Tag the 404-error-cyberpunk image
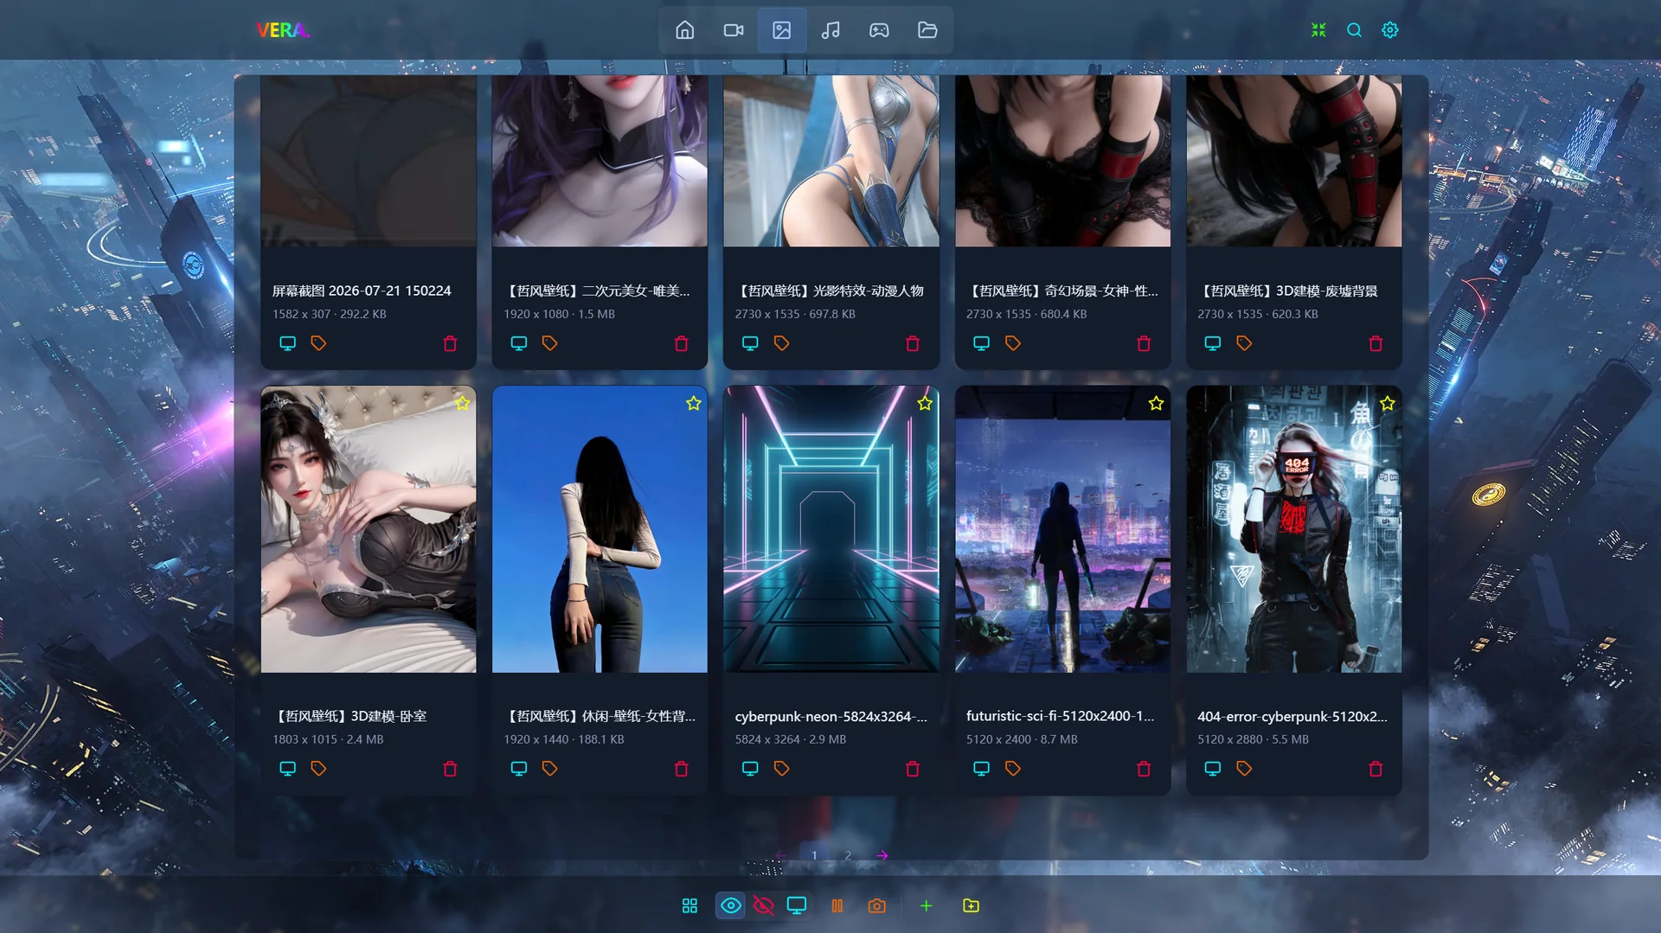1661x933 pixels. (x=1244, y=769)
